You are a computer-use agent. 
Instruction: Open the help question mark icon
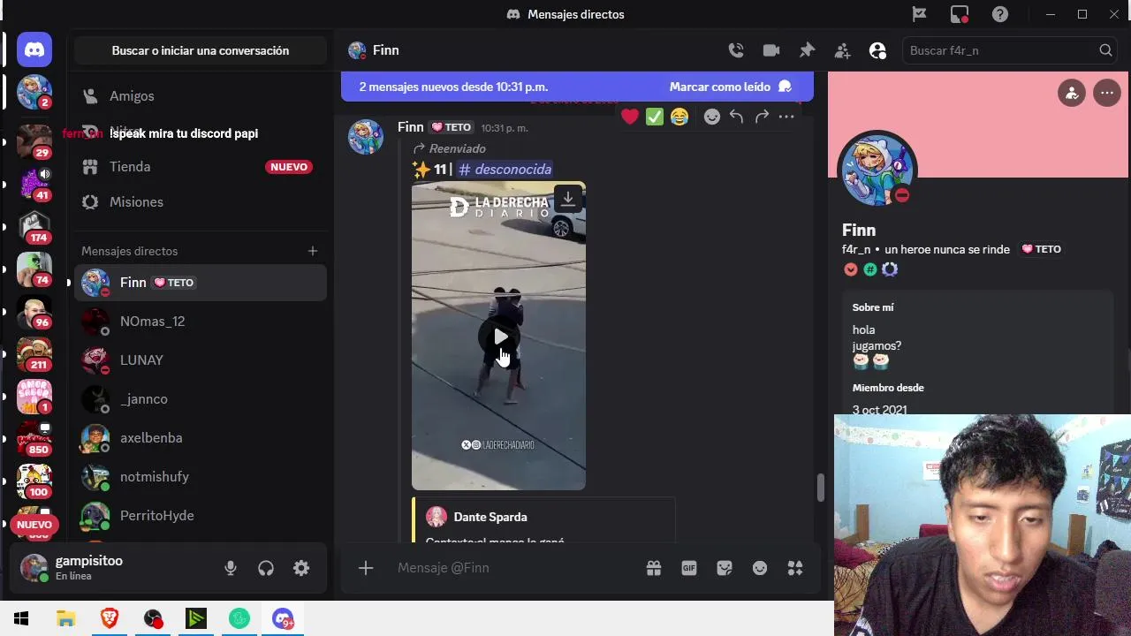(1000, 14)
